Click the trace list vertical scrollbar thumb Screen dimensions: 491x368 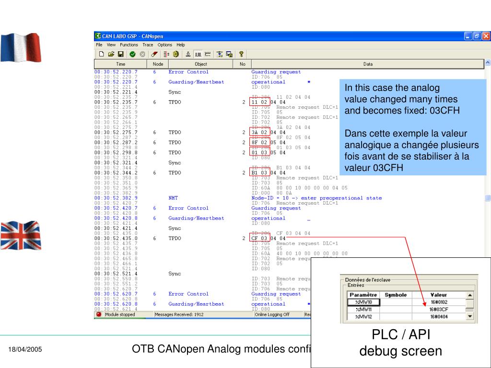point(488,198)
